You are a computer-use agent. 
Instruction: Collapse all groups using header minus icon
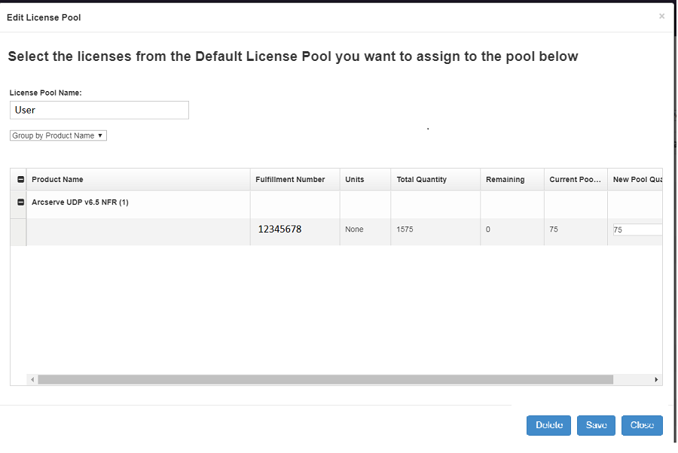(20, 179)
